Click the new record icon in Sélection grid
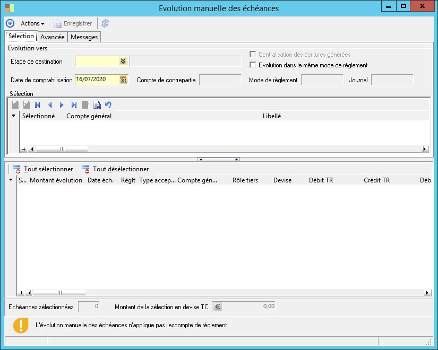 (15, 105)
